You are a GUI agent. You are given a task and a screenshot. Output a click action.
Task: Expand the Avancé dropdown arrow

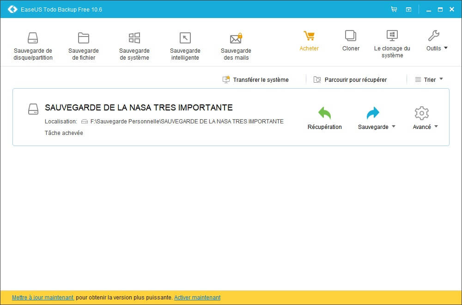coord(436,127)
